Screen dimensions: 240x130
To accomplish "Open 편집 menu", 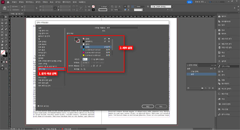I will (x=21, y=2).
